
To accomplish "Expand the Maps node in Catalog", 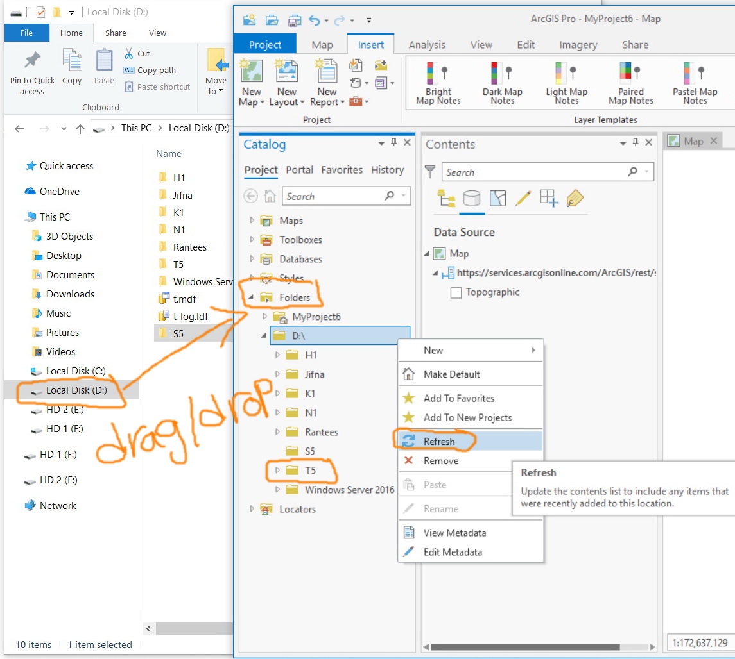I will [252, 220].
